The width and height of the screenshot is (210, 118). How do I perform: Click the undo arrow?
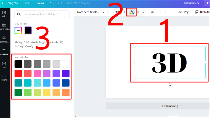(52, 3)
